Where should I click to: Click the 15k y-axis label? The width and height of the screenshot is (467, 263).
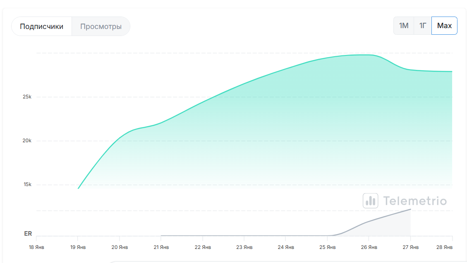point(27,184)
